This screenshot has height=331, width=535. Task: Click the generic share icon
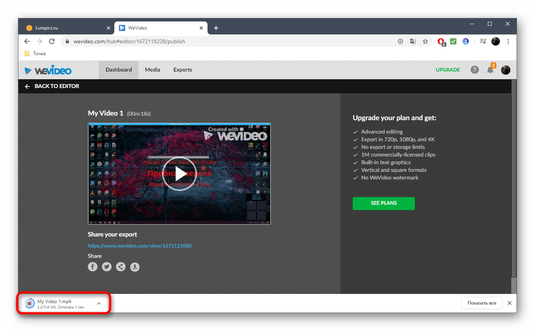tap(121, 267)
